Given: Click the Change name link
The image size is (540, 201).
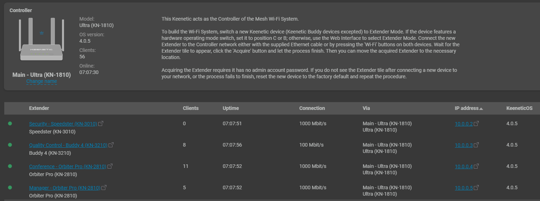Looking at the screenshot, I should coord(42,81).
